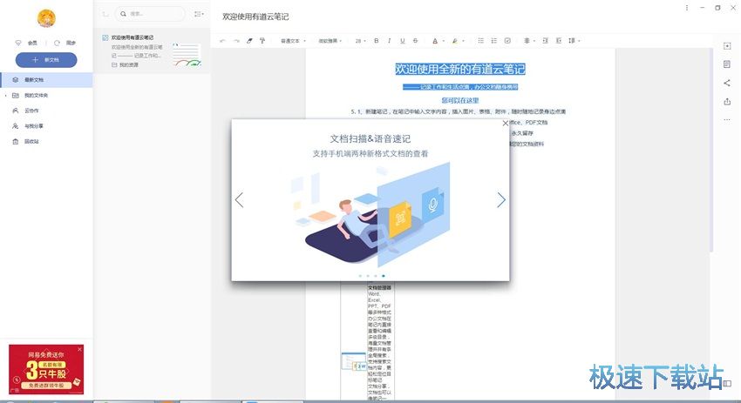
Task: Open the line spacing dropdown arrow
Action: 579,41
